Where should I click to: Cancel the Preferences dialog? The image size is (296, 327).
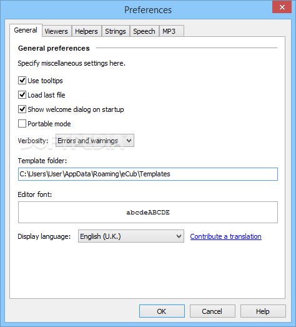click(212, 311)
